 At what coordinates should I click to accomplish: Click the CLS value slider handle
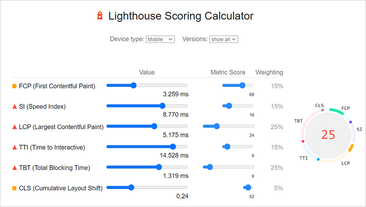pyautogui.click(x=132, y=187)
